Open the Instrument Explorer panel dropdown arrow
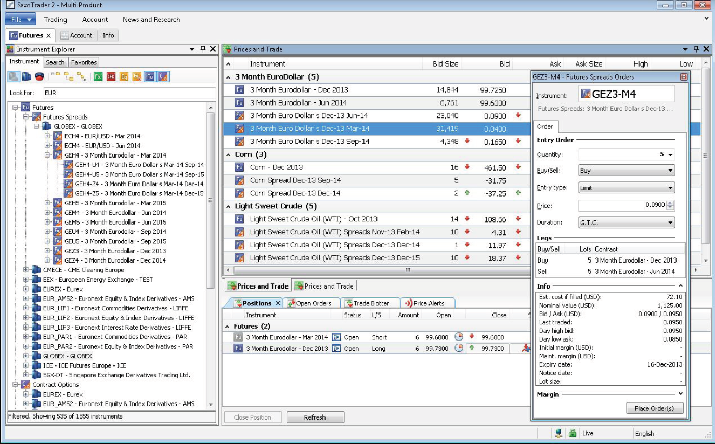 pyautogui.click(x=192, y=49)
